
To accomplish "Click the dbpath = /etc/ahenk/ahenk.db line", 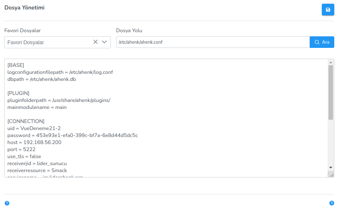I will (x=41, y=79).
